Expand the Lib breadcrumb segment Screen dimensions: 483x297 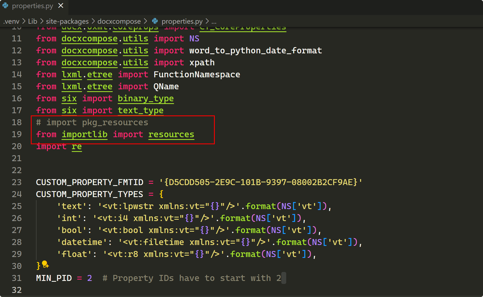[x=32, y=21]
